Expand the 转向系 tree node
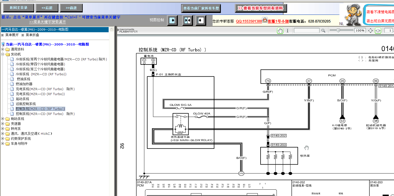This screenshot has height=196, width=394. [x=3, y=129]
